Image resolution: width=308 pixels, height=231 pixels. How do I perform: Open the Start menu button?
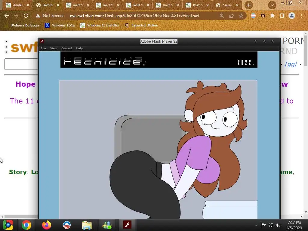point(8,225)
